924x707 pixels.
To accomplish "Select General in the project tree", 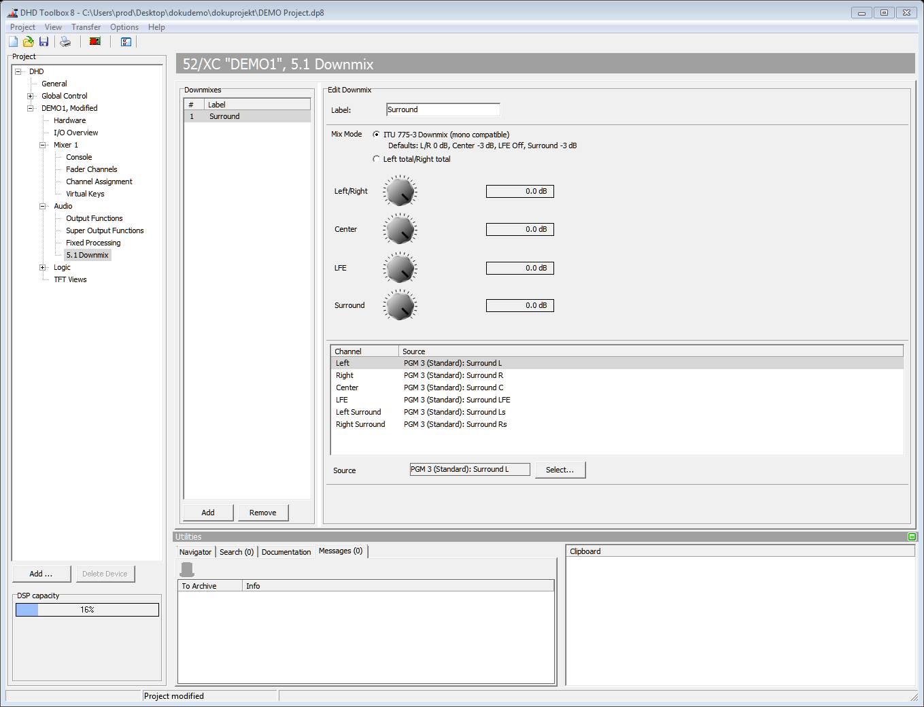I will 54,84.
